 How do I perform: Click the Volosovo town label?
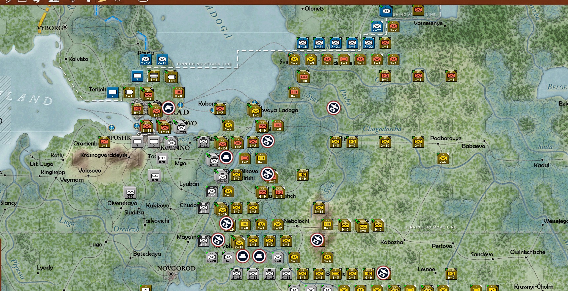coord(90,171)
